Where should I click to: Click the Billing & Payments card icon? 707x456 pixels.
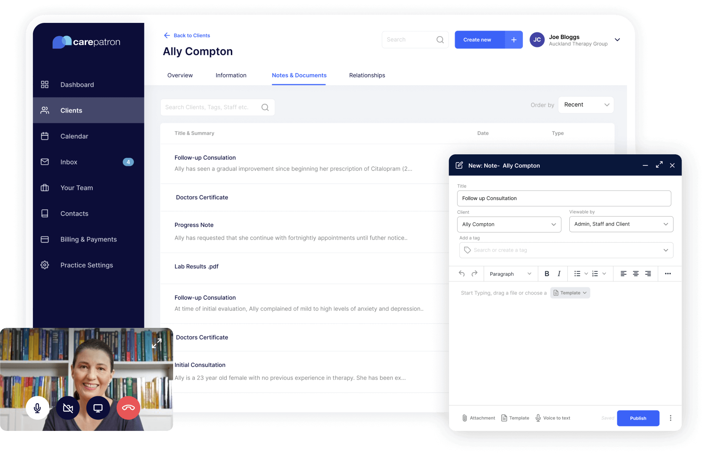(x=45, y=239)
